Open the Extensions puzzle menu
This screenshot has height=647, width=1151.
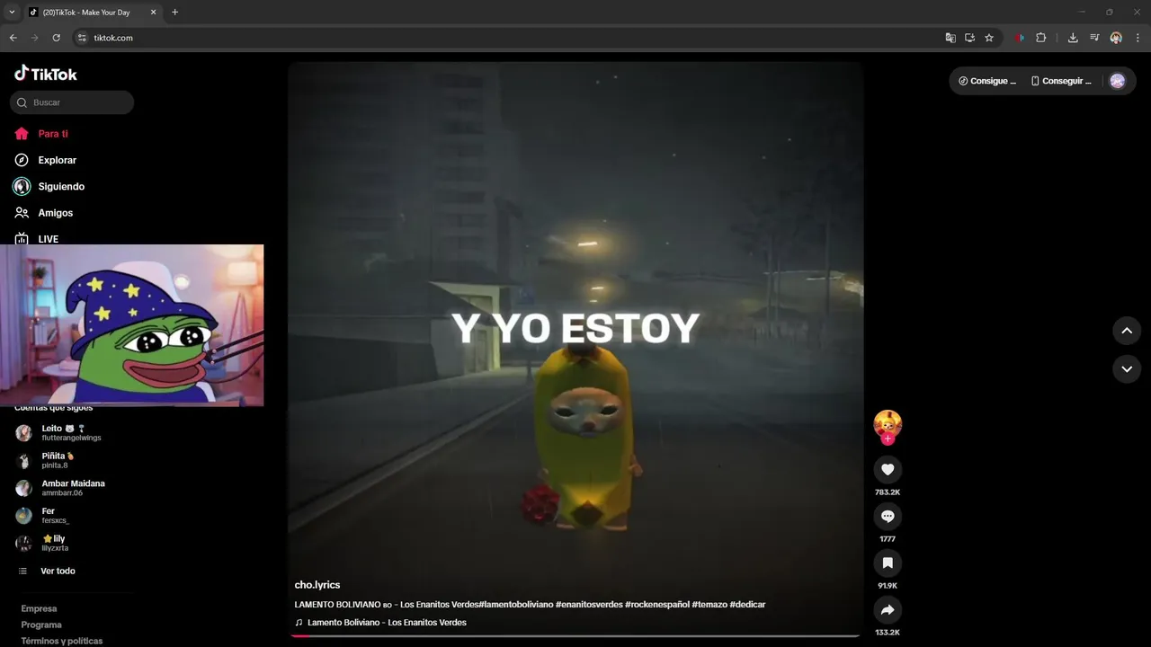(1040, 38)
